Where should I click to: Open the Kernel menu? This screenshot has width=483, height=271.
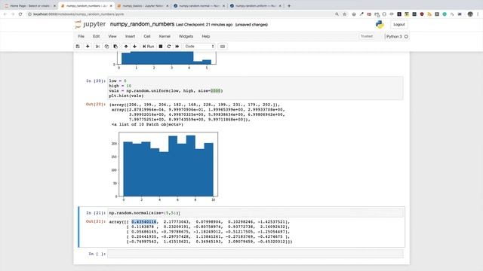(x=165, y=36)
